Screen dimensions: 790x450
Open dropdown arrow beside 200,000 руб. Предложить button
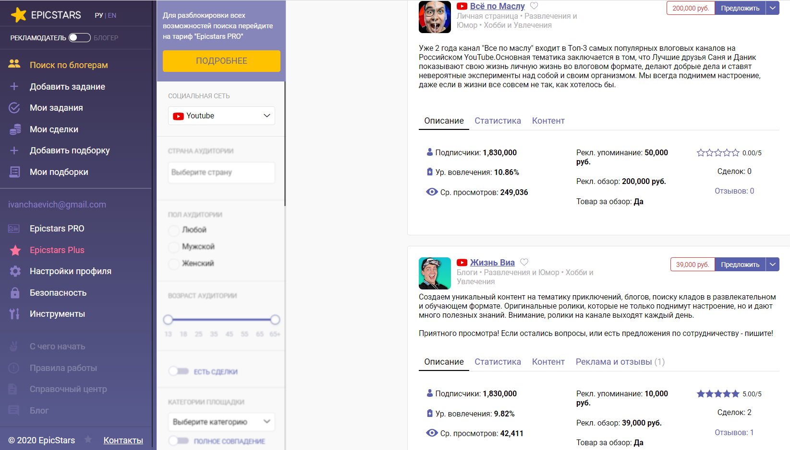click(x=772, y=8)
